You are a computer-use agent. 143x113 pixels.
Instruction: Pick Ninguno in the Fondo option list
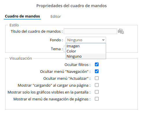point(86,57)
